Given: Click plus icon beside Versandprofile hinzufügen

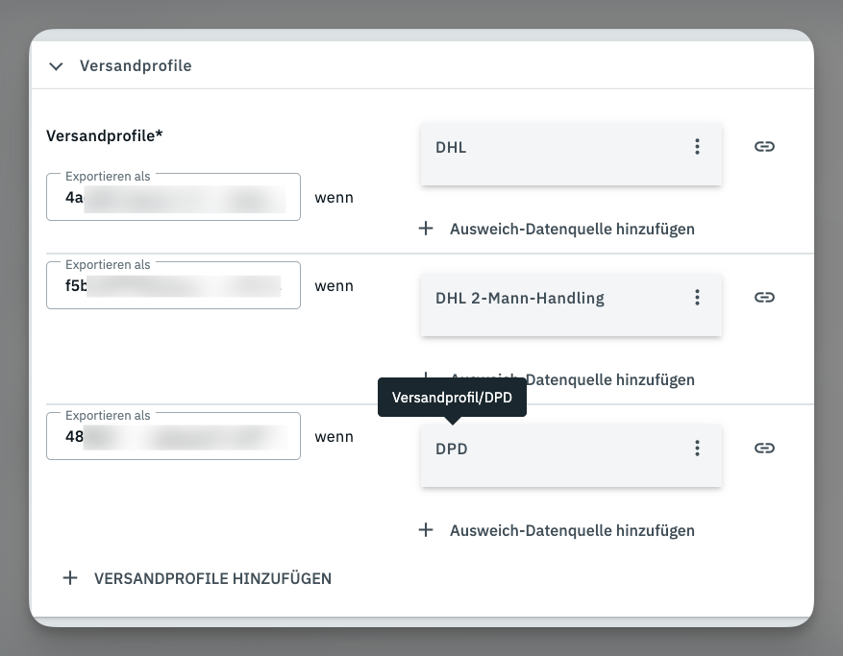Looking at the screenshot, I should [x=70, y=578].
